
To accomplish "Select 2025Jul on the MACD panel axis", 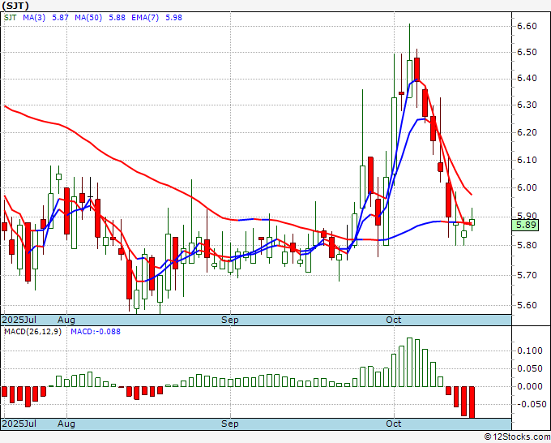I will pos(19,424).
